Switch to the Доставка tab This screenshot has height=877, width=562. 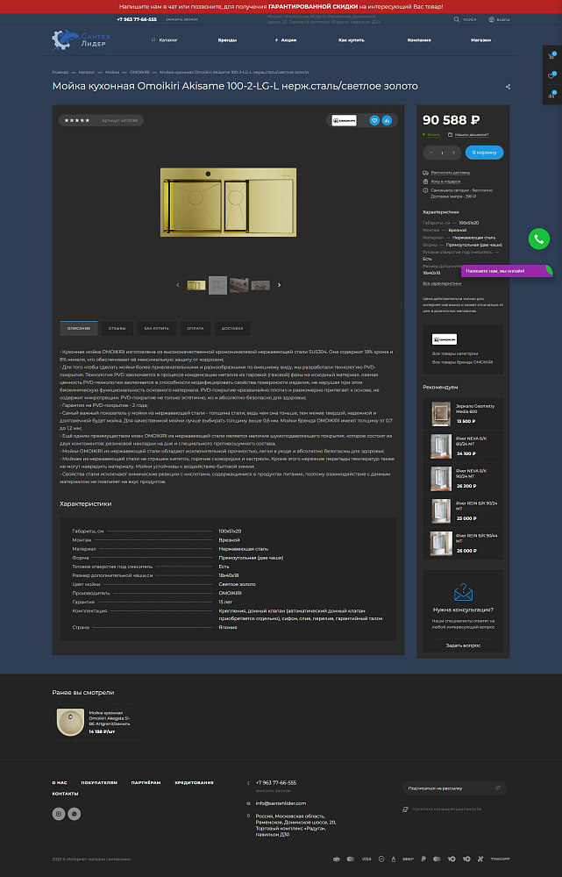point(232,328)
